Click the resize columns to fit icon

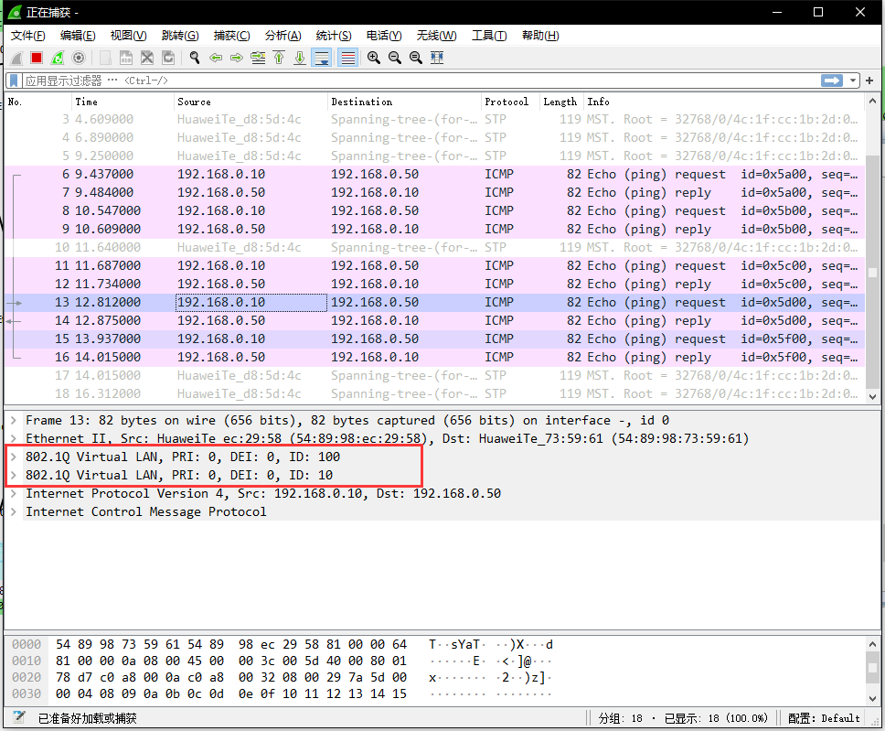tap(437, 58)
